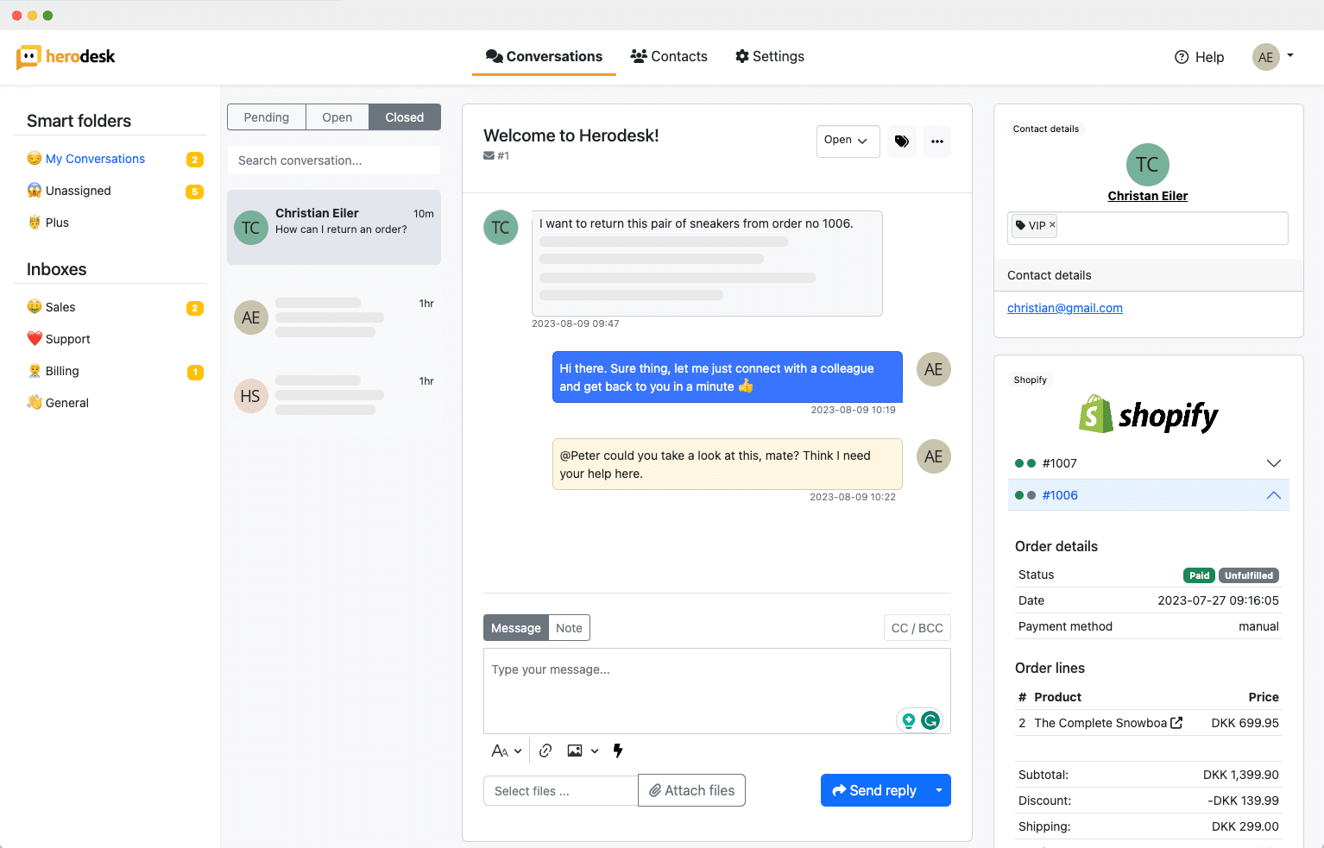Image resolution: width=1324 pixels, height=848 pixels.
Task: Expand Shopify order #1007
Action: point(1148,463)
